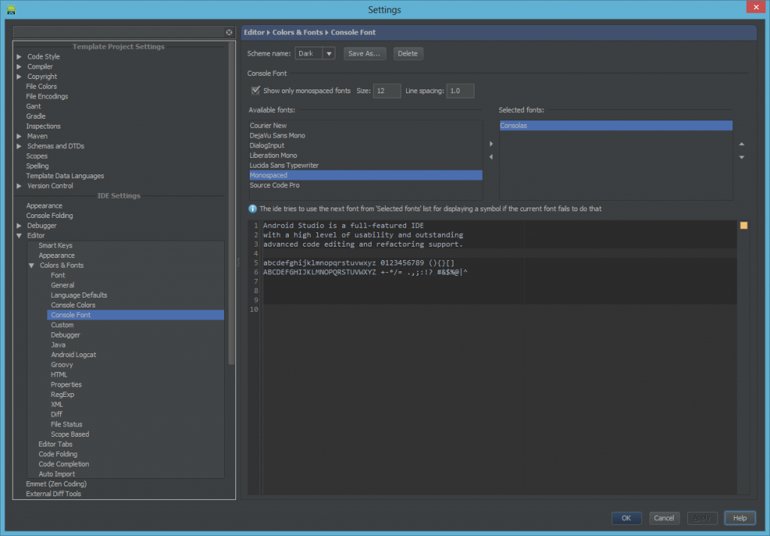Open General color settings
Screen dimensions: 770x536
click(63, 285)
